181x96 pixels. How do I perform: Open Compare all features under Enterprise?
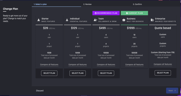tap(163, 64)
